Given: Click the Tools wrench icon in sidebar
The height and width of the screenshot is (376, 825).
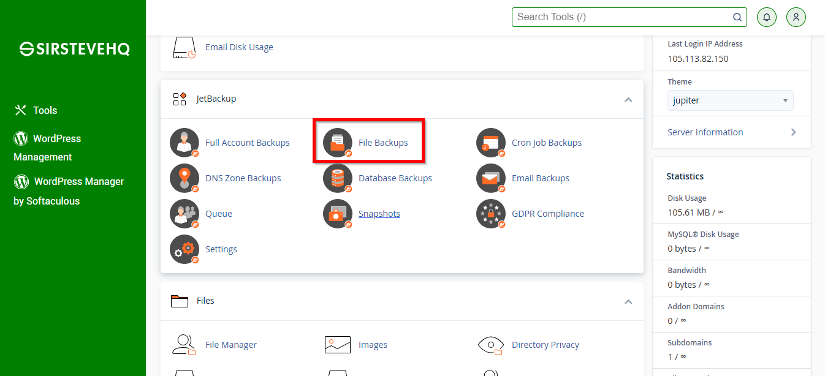Looking at the screenshot, I should tap(21, 110).
